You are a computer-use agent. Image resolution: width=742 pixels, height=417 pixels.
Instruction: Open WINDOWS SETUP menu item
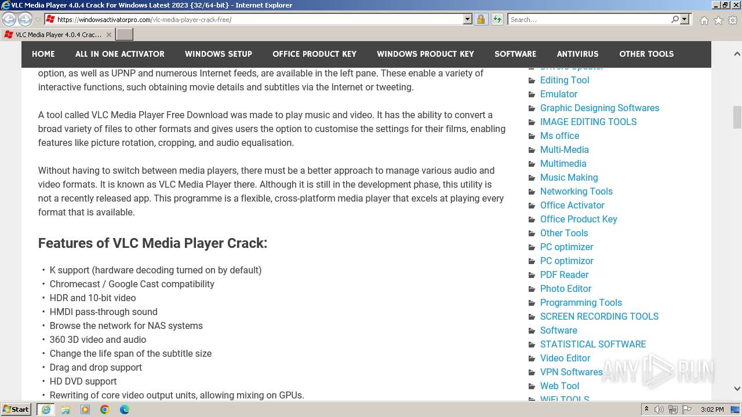(x=219, y=54)
